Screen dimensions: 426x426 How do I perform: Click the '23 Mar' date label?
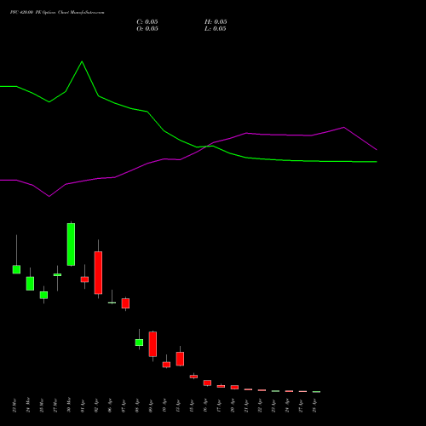(14, 406)
